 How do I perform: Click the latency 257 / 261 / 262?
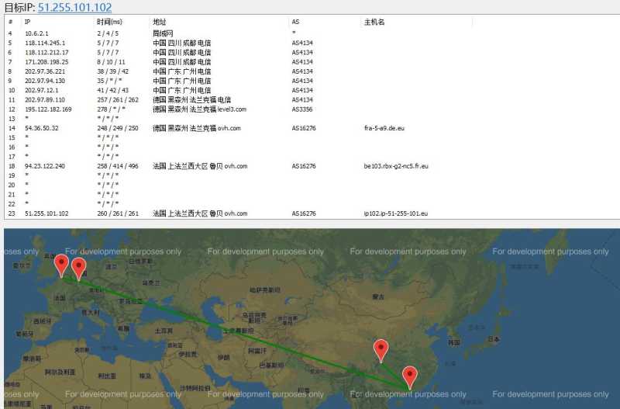(x=118, y=100)
